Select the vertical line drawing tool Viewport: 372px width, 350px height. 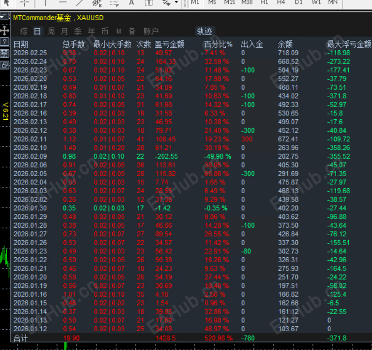pyautogui.click(x=45, y=2)
